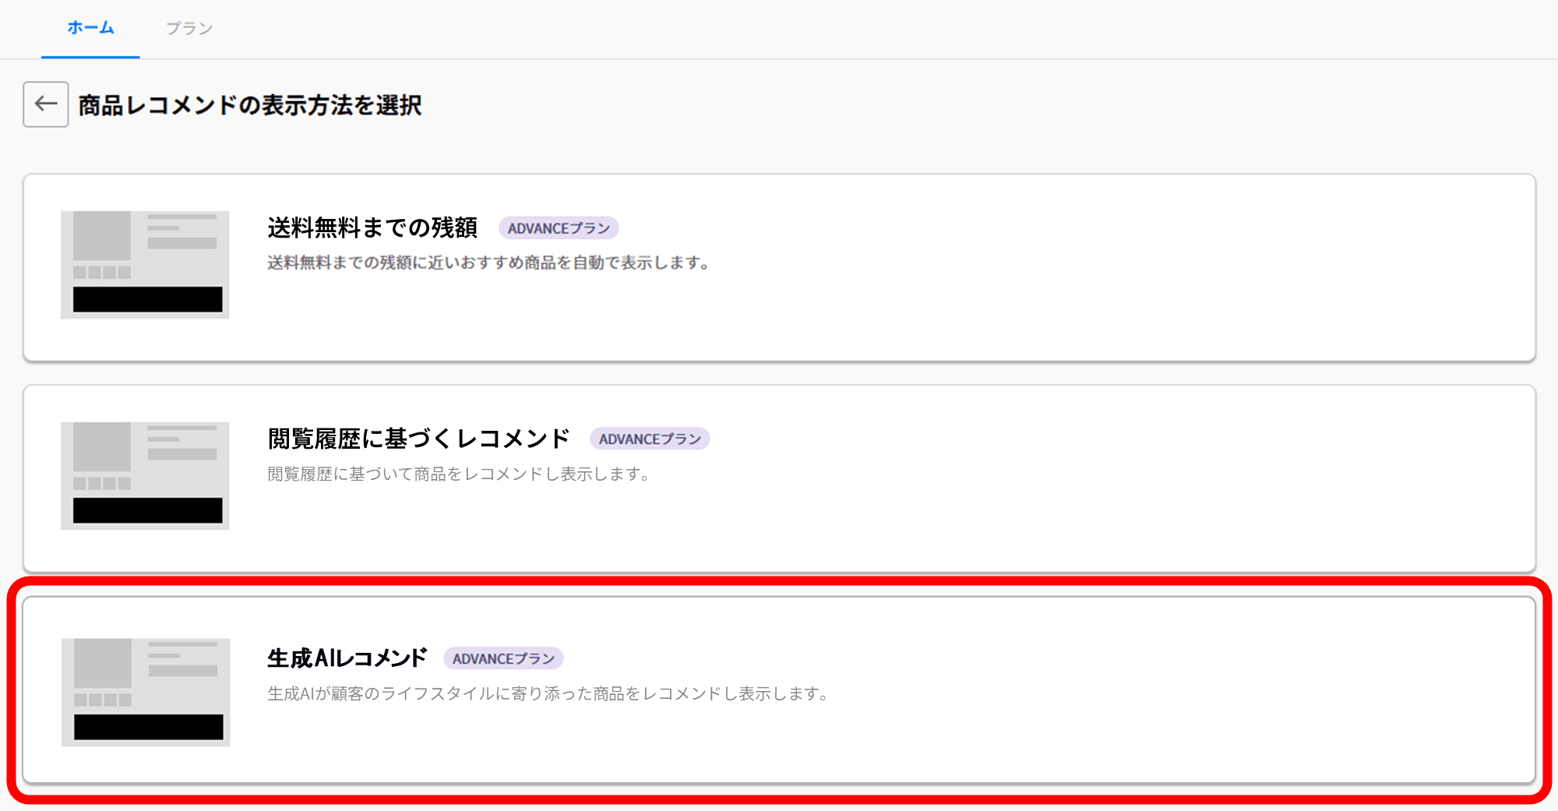Click the 送料無料までの残額 layout preview thumbnail
This screenshot has height=811, width=1558.
click(x=145, y=264)
